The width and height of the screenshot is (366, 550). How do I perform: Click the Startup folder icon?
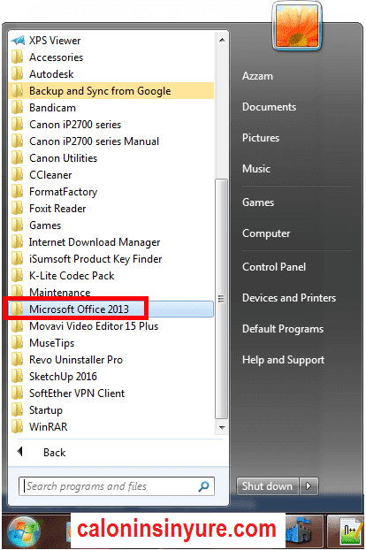point(18,409)
